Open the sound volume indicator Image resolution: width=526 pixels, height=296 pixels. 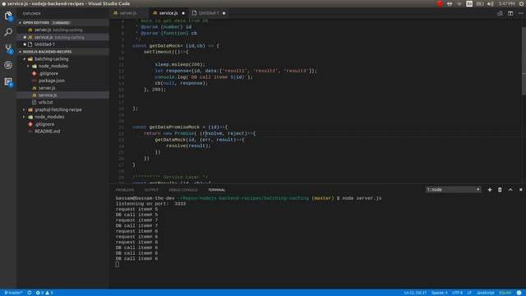(x=490, y=3)
